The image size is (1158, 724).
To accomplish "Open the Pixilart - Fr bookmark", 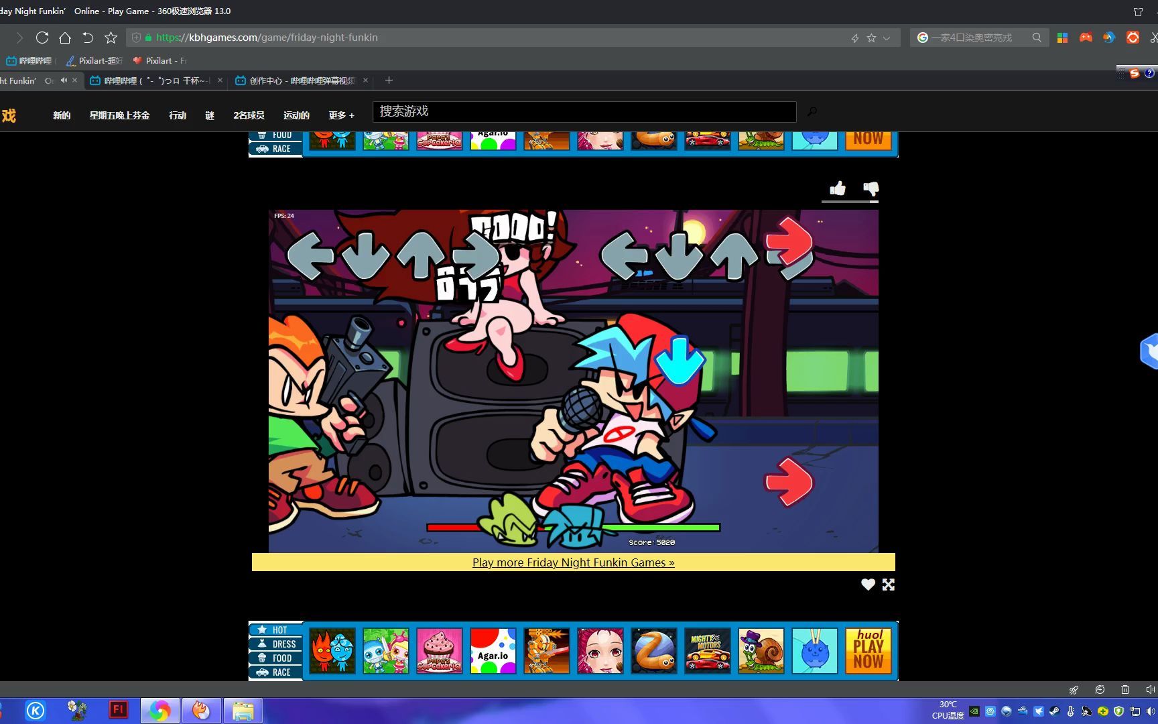I will click(159, 60).
